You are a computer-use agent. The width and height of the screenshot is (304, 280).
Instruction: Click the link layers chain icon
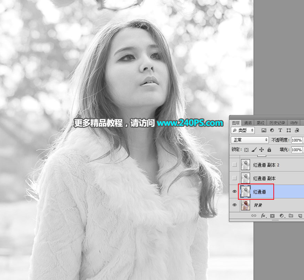click(254, 216)
